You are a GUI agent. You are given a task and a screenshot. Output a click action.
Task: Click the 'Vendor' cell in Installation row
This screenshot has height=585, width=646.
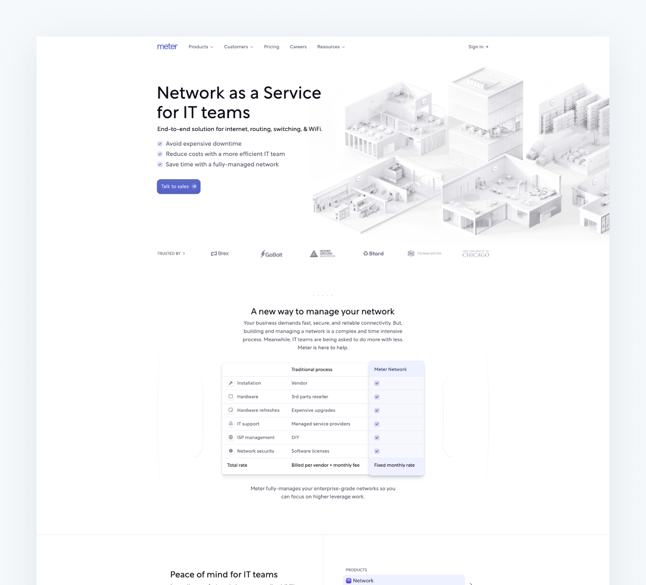(299, 383)
